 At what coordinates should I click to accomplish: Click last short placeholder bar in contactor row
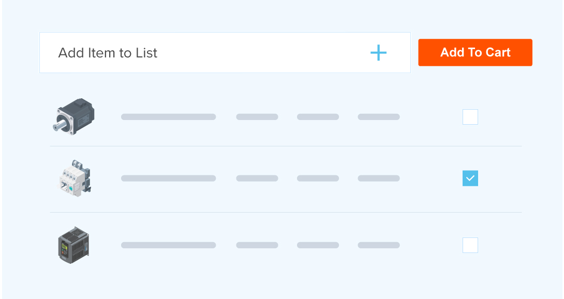(379, 178)
